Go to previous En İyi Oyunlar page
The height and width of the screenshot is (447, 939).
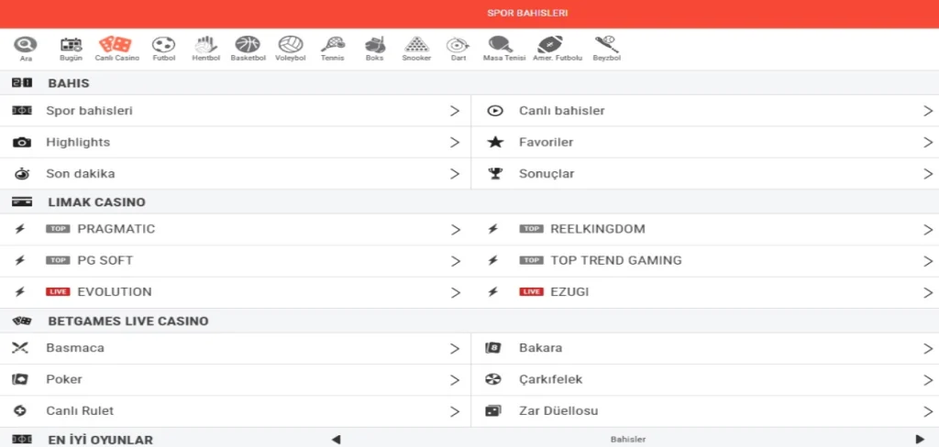336,440
